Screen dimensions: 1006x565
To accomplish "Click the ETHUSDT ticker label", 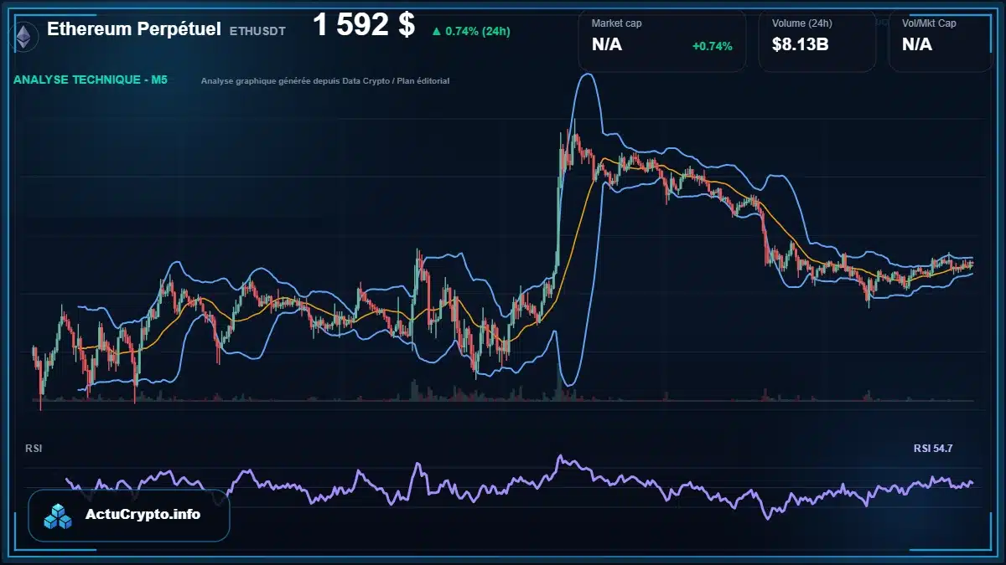I will tap(257, 31).
